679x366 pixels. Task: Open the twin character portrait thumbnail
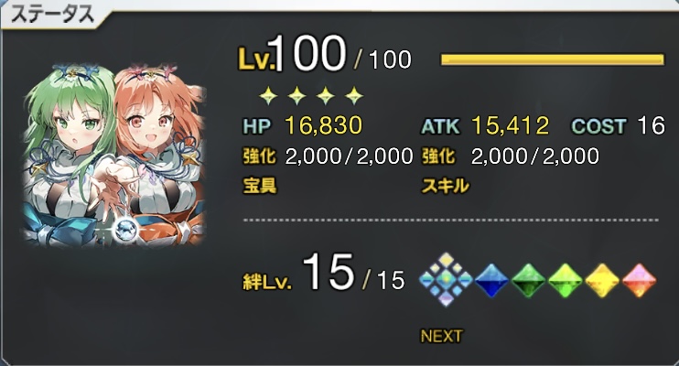coord(113,155)
